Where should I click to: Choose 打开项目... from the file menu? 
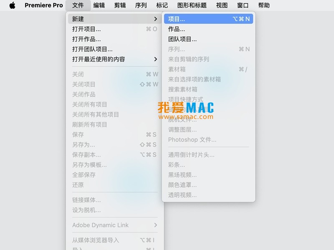[115, 29]
